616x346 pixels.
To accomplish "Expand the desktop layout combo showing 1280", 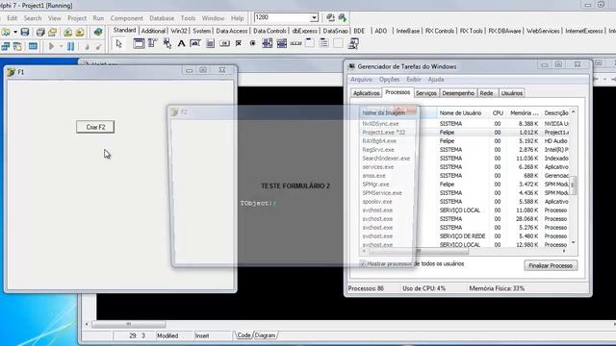I will click(314, 17).
